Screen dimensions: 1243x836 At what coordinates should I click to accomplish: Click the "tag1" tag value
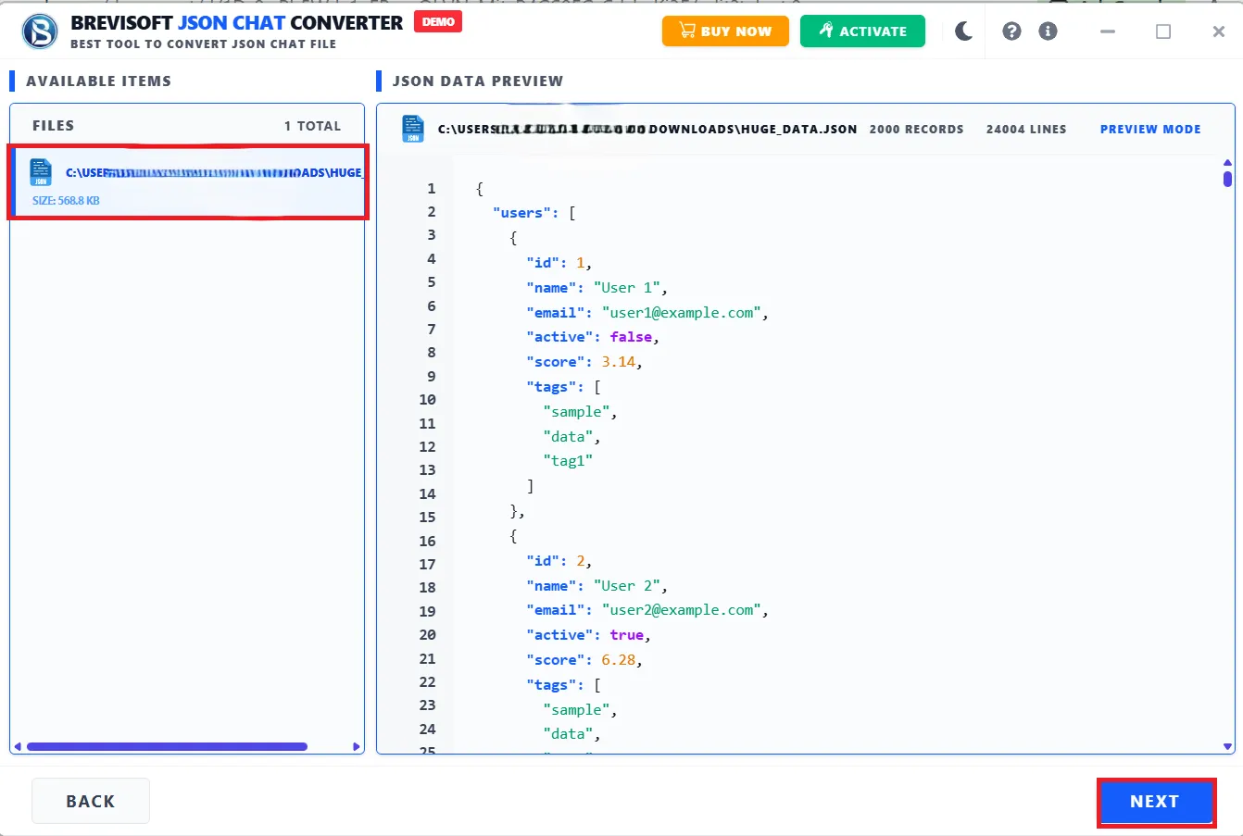pos(568,461)
